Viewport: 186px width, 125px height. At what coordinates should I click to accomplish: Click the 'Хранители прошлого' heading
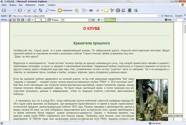tap(92, 43)
